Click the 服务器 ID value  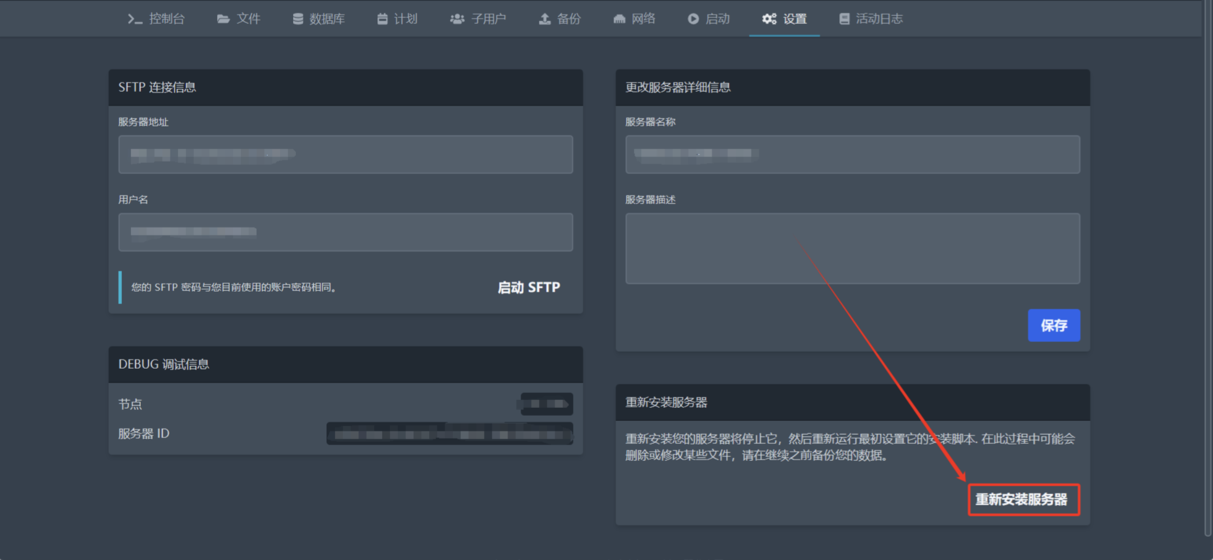tap(450, 433)
